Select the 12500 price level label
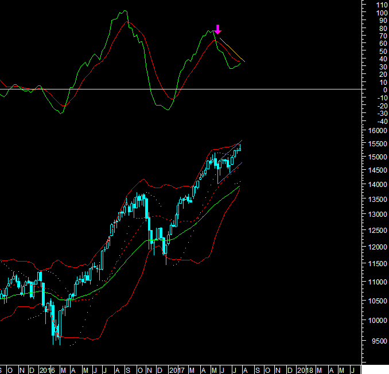The height and width of the screenshot is (374, 389). 378,230
